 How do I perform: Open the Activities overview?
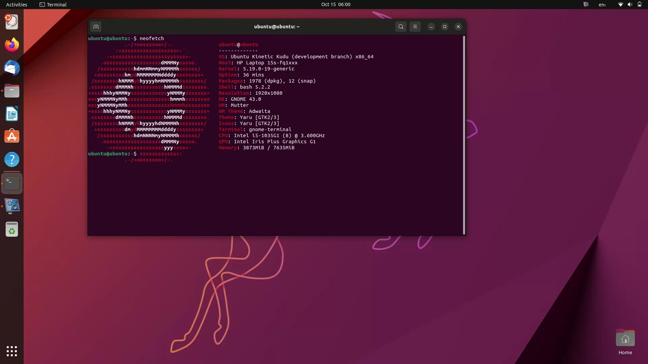pos(17,4)
